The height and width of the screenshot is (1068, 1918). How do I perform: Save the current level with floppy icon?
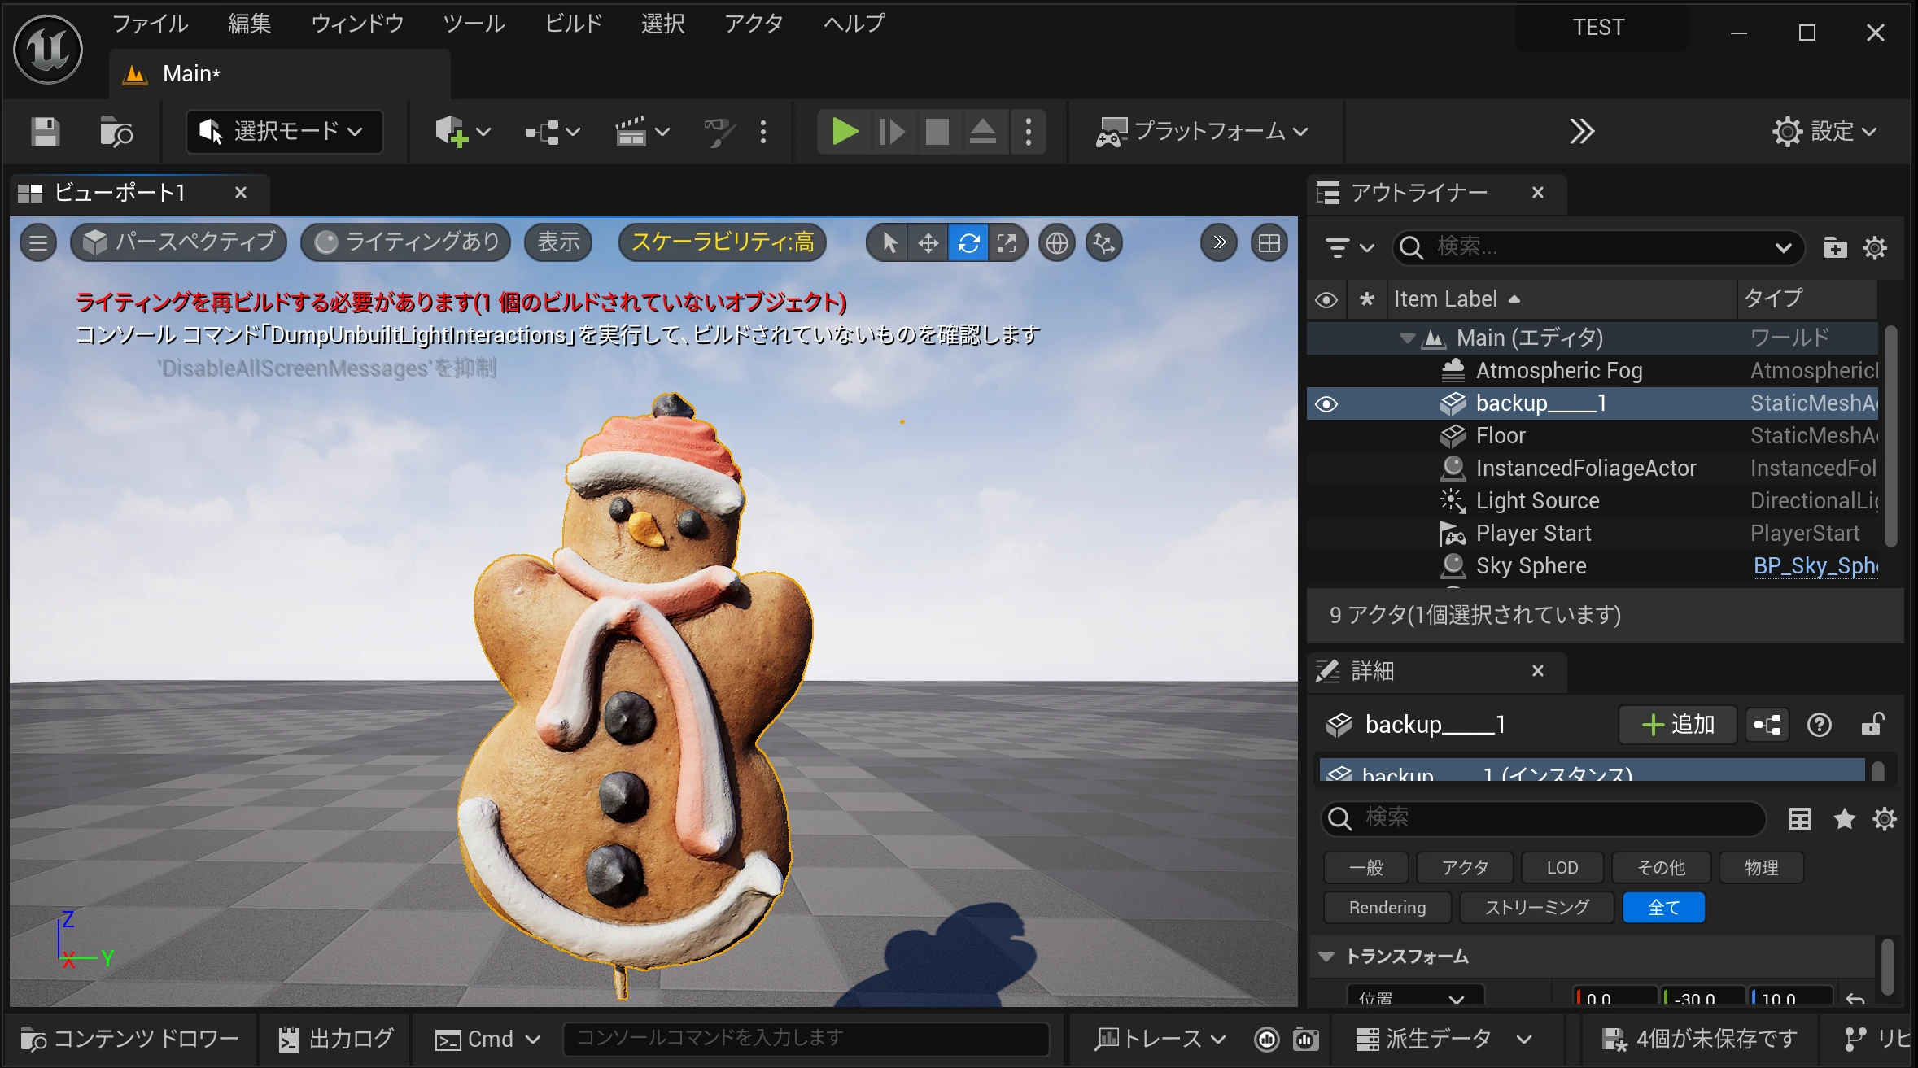(46, 132)
